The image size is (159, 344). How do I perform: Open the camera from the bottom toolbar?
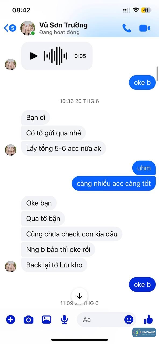pyautogui.click(x=29, y=320)
